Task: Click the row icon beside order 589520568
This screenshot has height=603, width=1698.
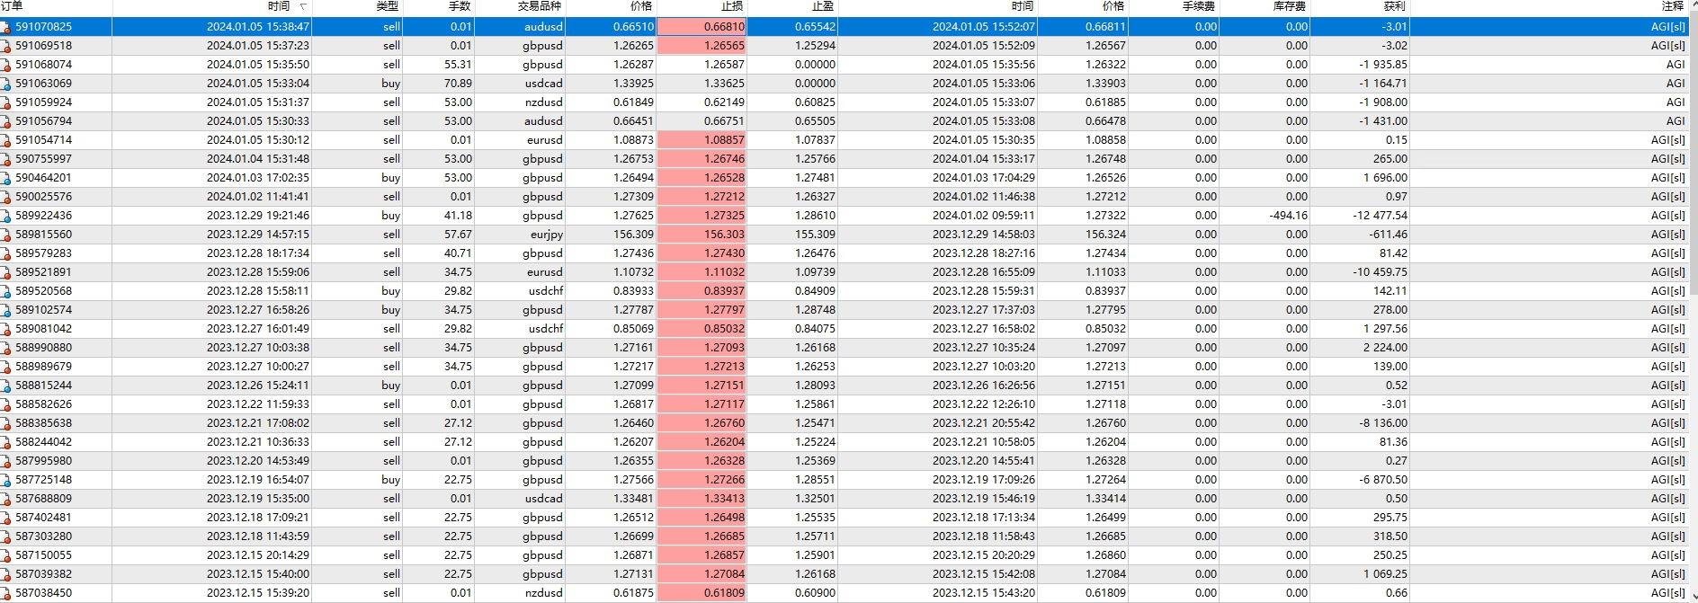Action: (x=6, y=291)
